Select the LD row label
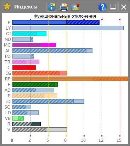The height and width of the screenshot is (146, 130). [8, 113]
